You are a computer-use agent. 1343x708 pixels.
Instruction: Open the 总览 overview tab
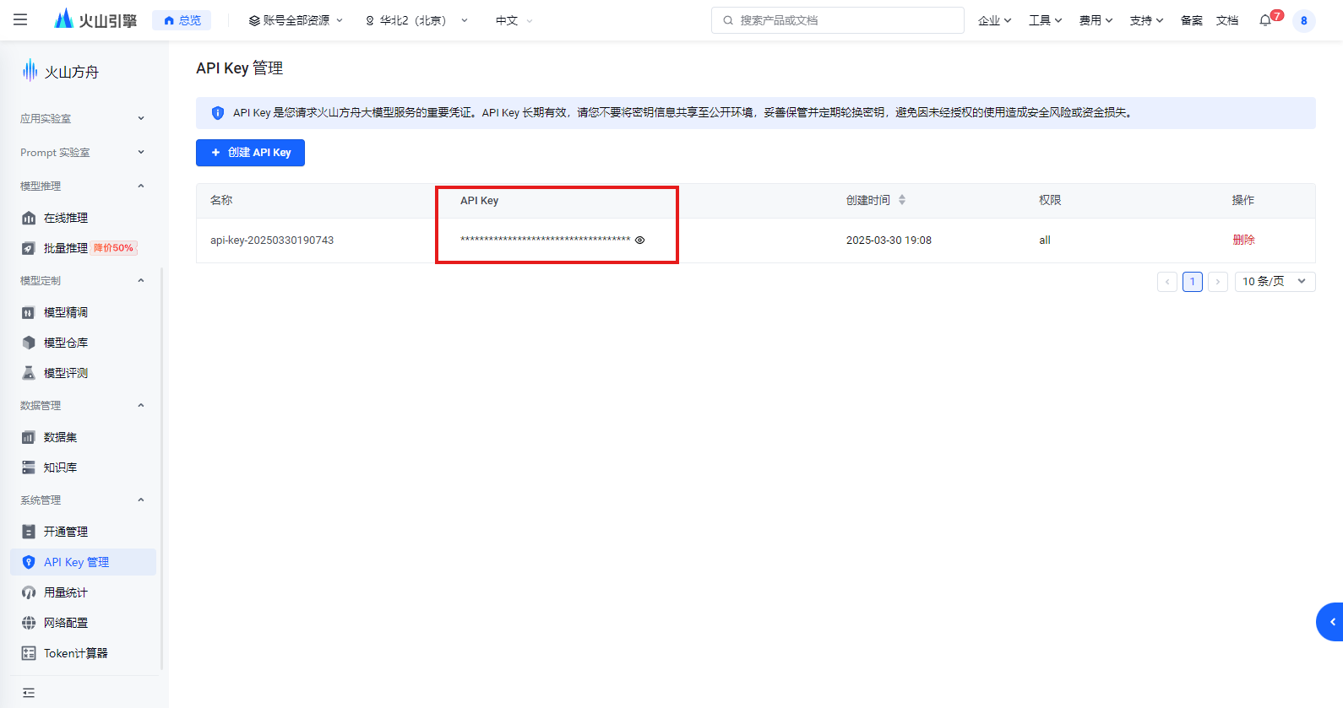click(x=182, y=20)
